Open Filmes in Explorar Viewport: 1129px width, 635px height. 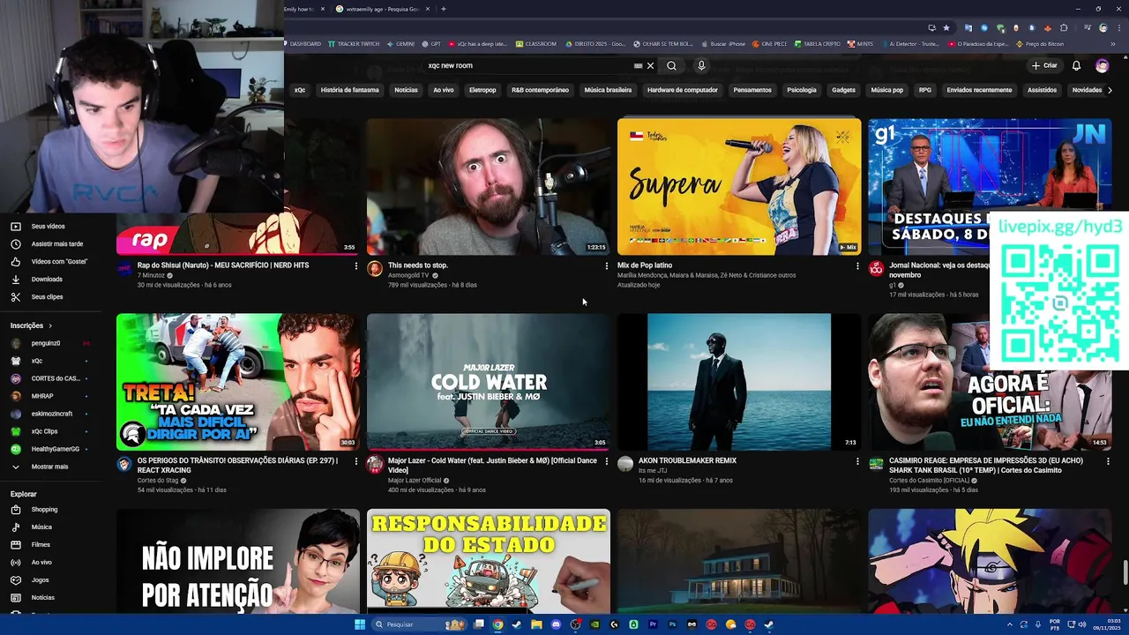pyautogui.click(x=41, y=545)
